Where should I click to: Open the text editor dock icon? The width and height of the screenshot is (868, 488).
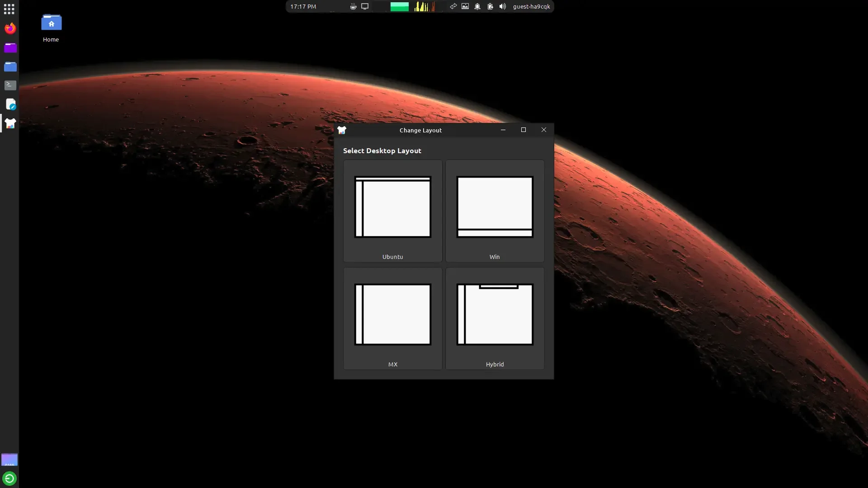(10, 104)
